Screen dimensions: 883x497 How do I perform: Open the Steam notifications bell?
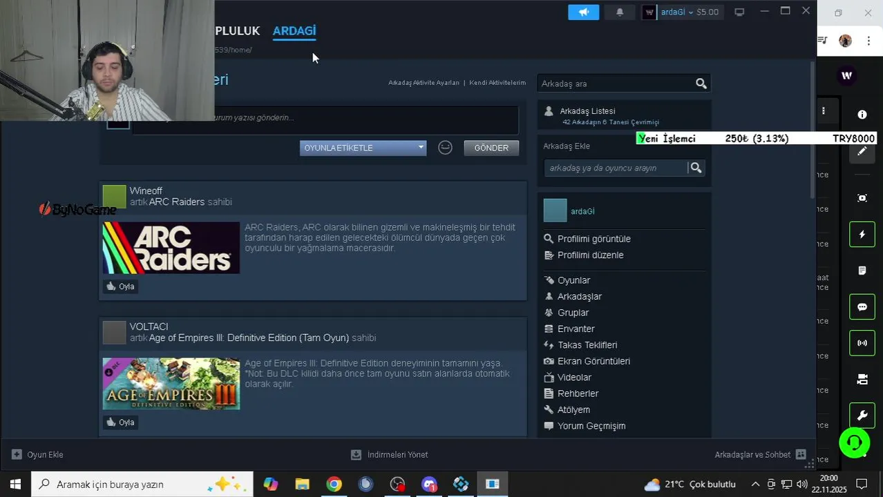point(620,12)
